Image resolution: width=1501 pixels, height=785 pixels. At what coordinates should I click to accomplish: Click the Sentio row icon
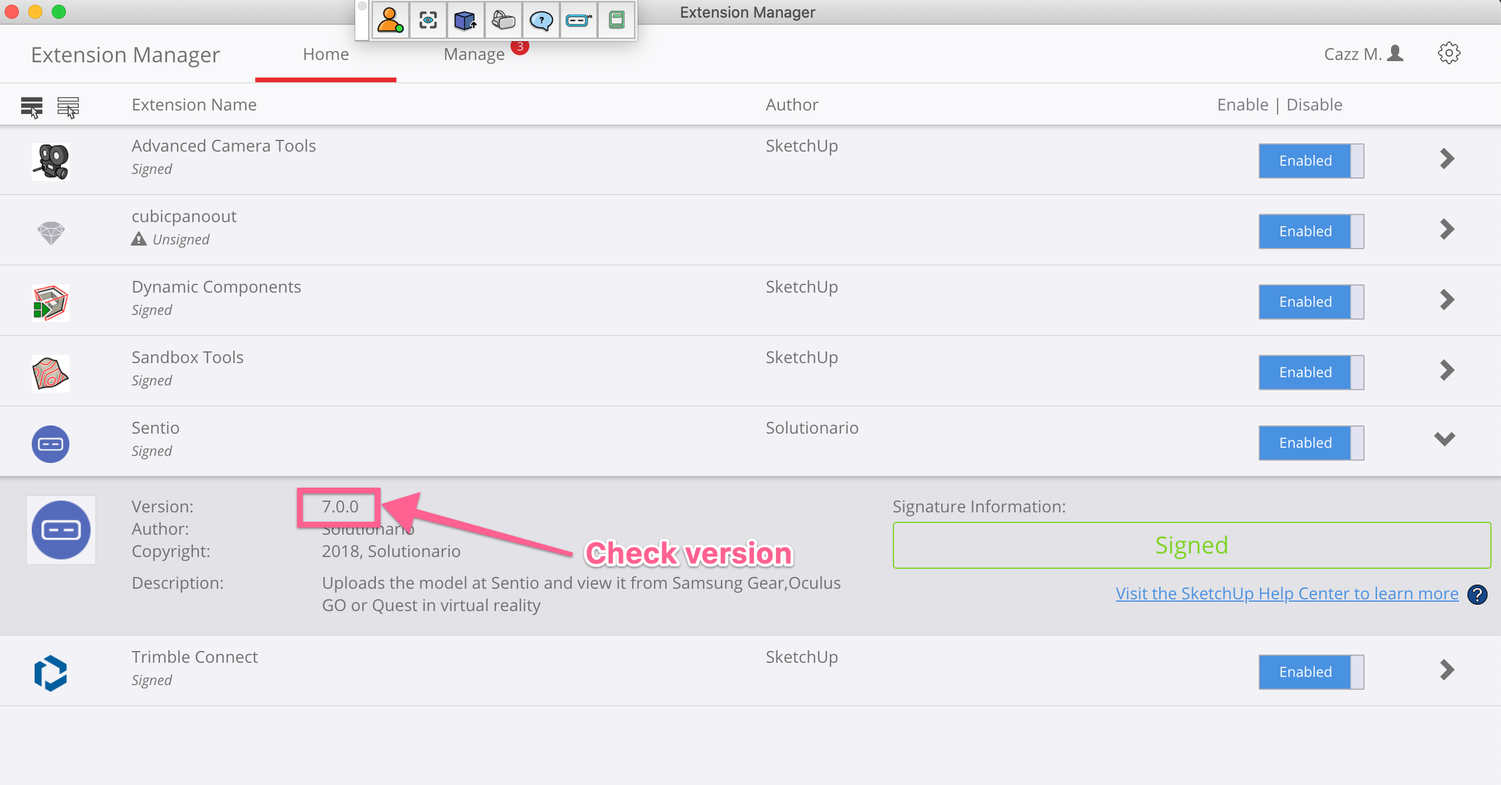click(x=51, y=444)
